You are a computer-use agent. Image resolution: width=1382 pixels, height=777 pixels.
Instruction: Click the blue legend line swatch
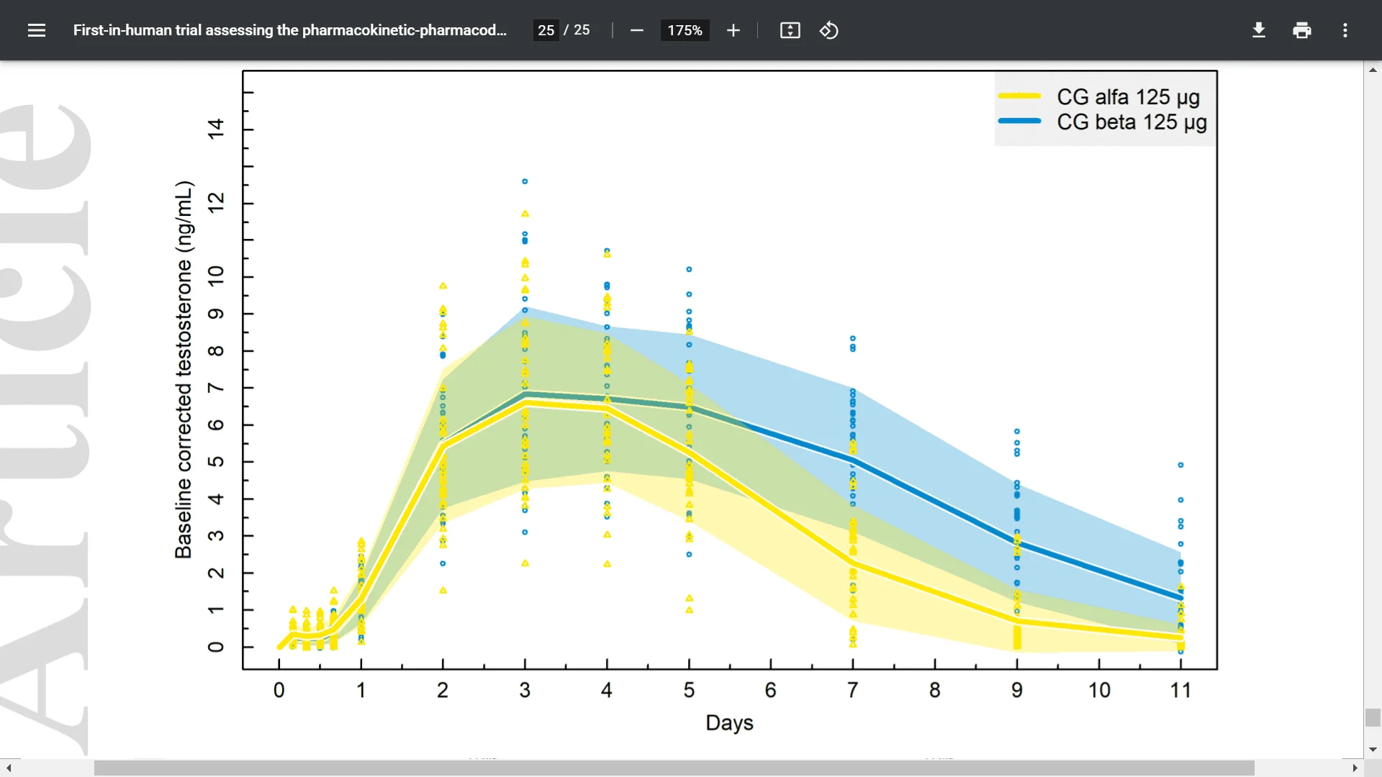pyautogui.click(x=1019, y=121)
